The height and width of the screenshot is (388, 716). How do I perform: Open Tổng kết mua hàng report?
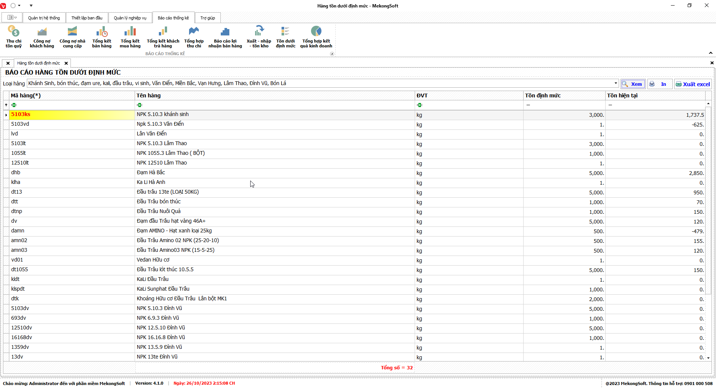click(x=130, y=37)
